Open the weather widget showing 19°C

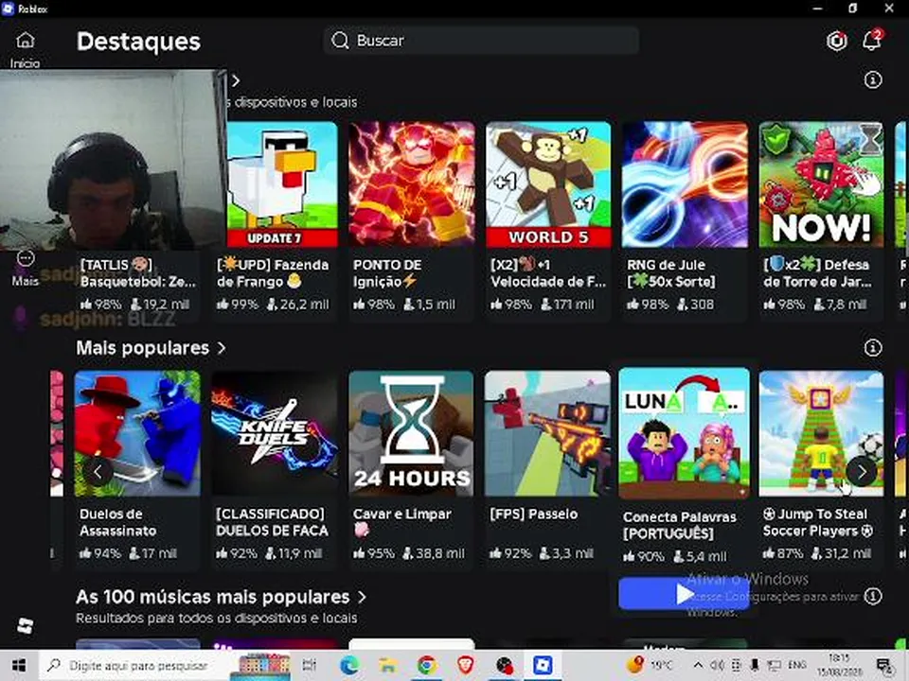(x=649, y=665)
